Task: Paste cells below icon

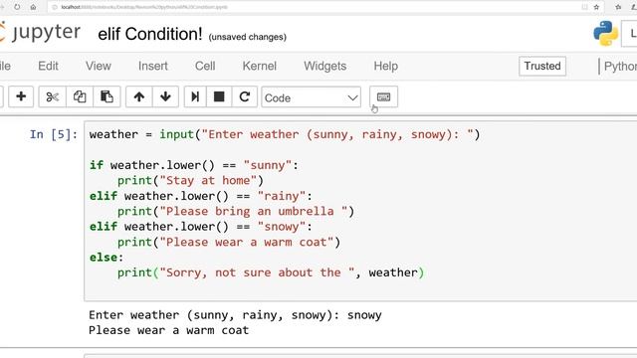Action: pyautogui.click(x=106, y=97)
